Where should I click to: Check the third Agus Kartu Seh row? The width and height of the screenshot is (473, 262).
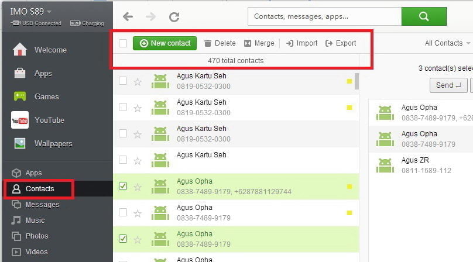coord(123,133)
